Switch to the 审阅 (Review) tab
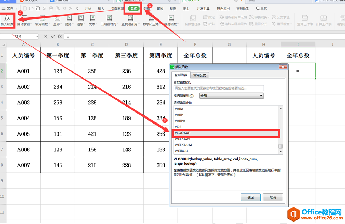Image resolution: width=345 pixels, height=224 pixels. 160,8
